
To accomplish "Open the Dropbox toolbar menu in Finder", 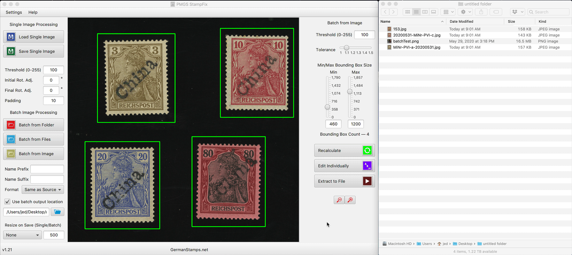I will click(x=517, y=12).
